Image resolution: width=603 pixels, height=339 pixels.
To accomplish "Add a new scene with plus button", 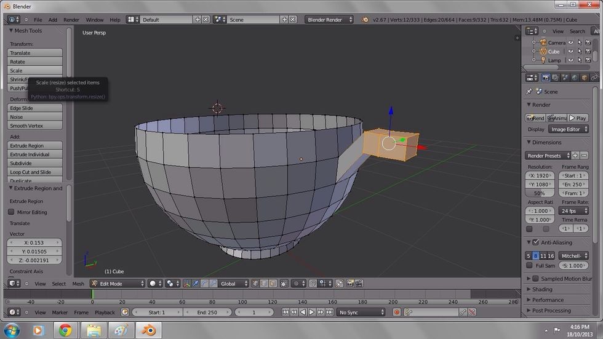I will [x=284, y=19].
